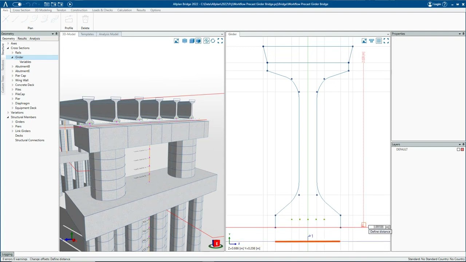The height and width of the screenshot is (262, 466).
Task: Select highlighted cube display mode in 3D view
Action: [x=198, y=41]
